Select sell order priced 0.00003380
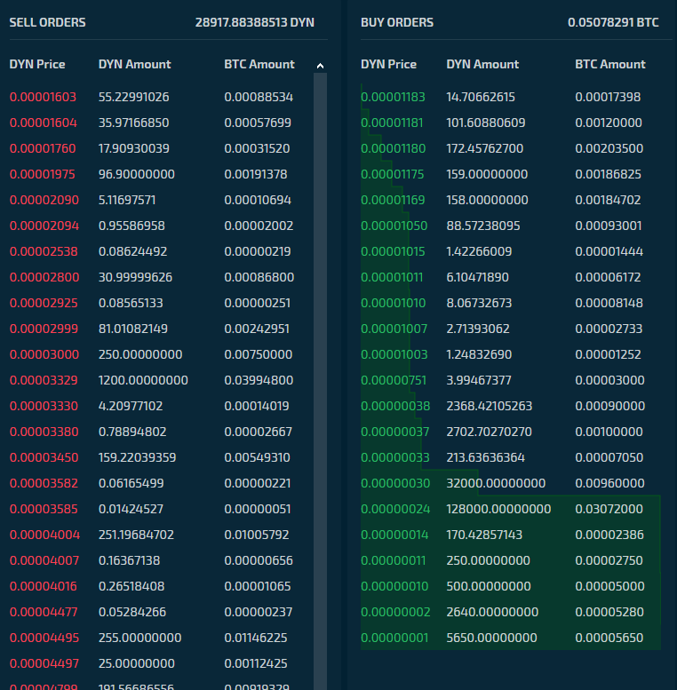This screenshot has height=690, width=677. [162, 432]
